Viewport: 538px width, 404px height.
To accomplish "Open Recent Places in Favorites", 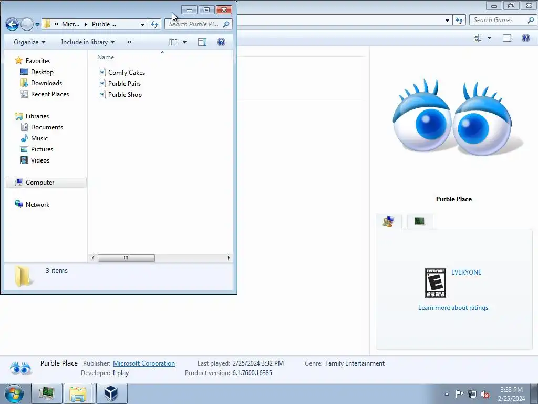I will click(49, 94).
